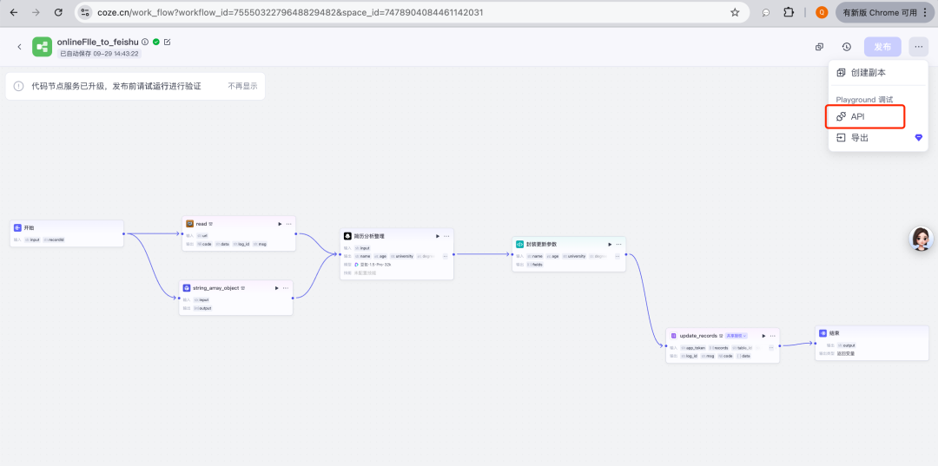938x466 pixels.
Task: Run the update_records node play icon
Action: (x=763, y=335)
